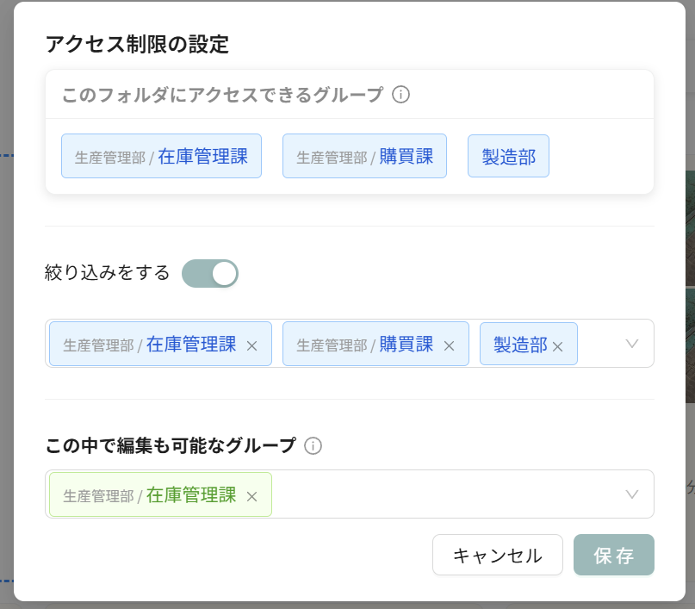Remove 購買課 from the narrowing filter
The image size is (695, 609).
coord(449,345)
